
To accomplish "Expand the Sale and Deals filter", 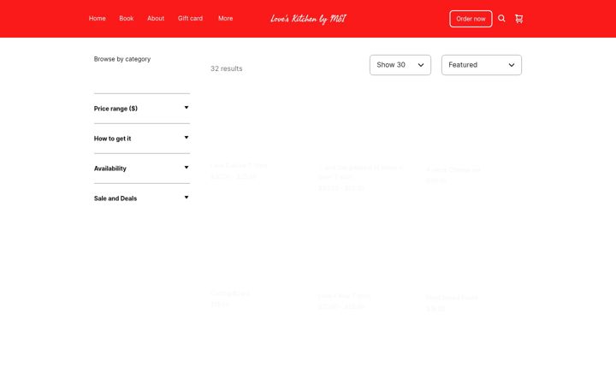I will tap(141, 198).
